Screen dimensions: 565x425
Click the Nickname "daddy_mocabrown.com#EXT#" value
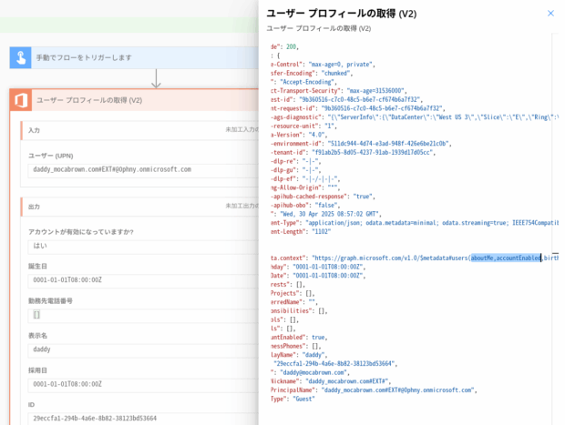[x=348, y=381]
